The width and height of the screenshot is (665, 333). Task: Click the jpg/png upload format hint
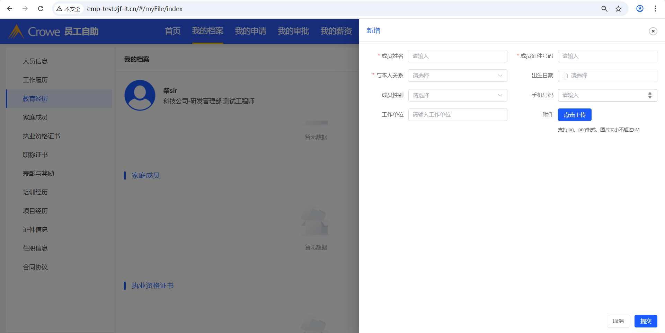pos(598,130)
